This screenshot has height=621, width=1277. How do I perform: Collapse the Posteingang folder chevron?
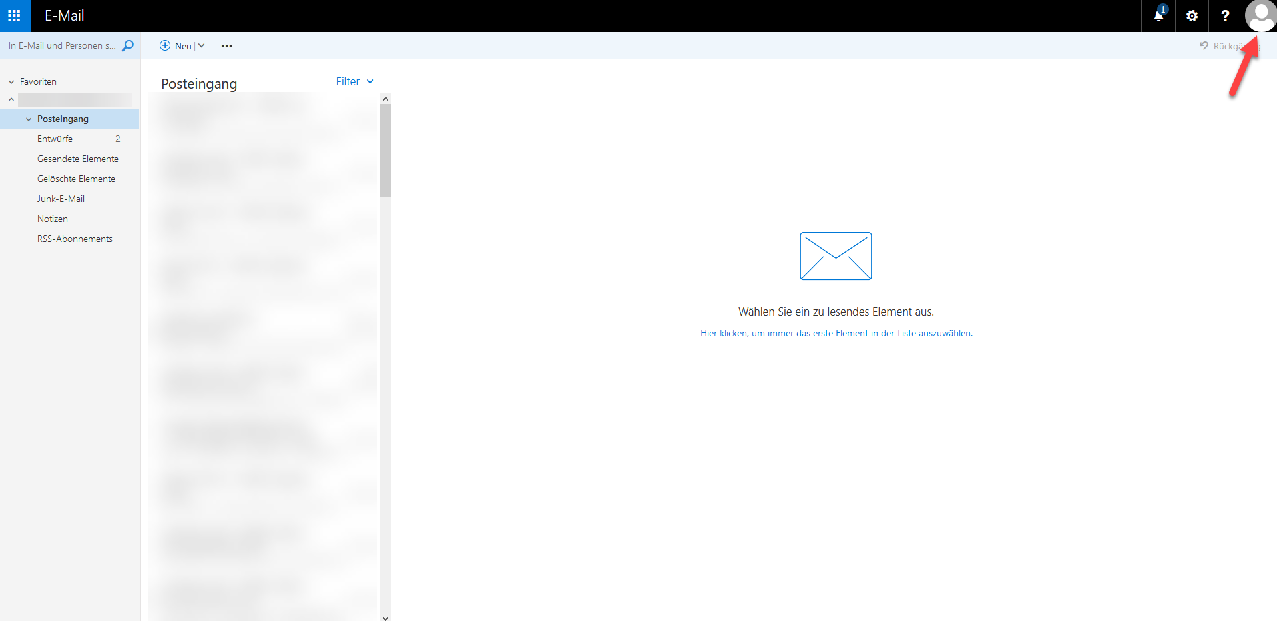coord(29,119)
